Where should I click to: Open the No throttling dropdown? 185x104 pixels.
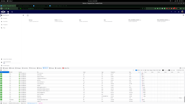pyautogui.click(x=179, y=70)
